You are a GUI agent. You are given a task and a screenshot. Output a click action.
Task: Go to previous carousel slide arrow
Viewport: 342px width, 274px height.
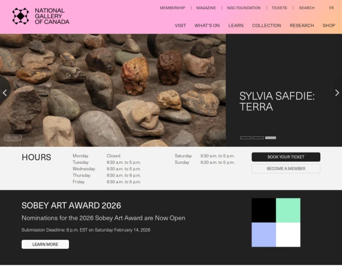[x=5, y=92]
